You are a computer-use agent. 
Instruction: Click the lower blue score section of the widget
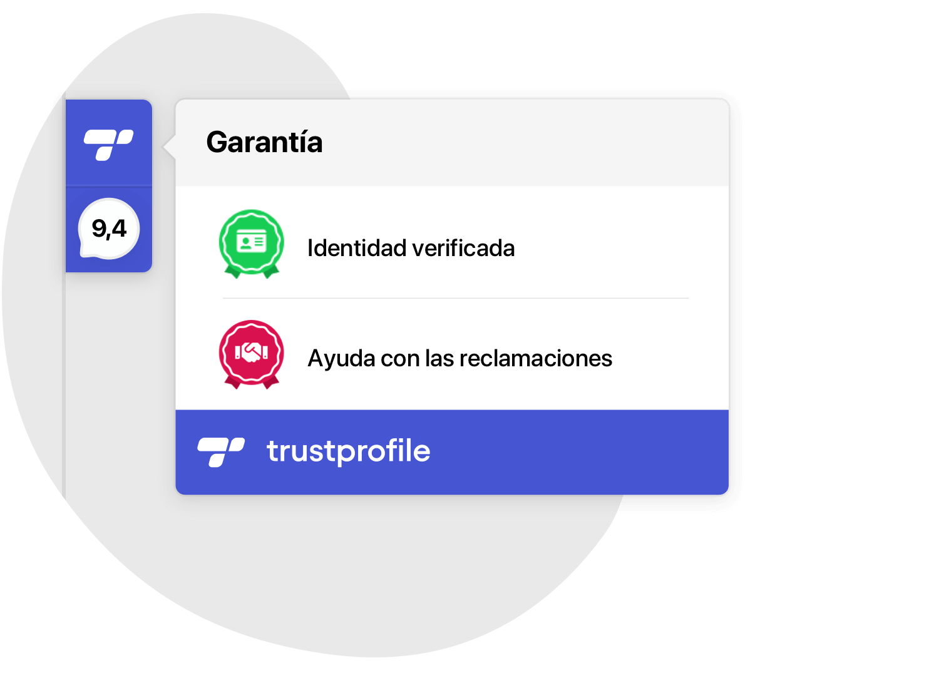click(x=109, y=229)
